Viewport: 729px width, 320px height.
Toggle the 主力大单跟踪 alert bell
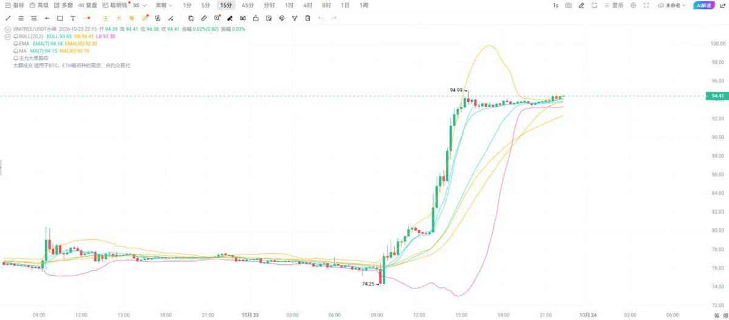(16, 58)
